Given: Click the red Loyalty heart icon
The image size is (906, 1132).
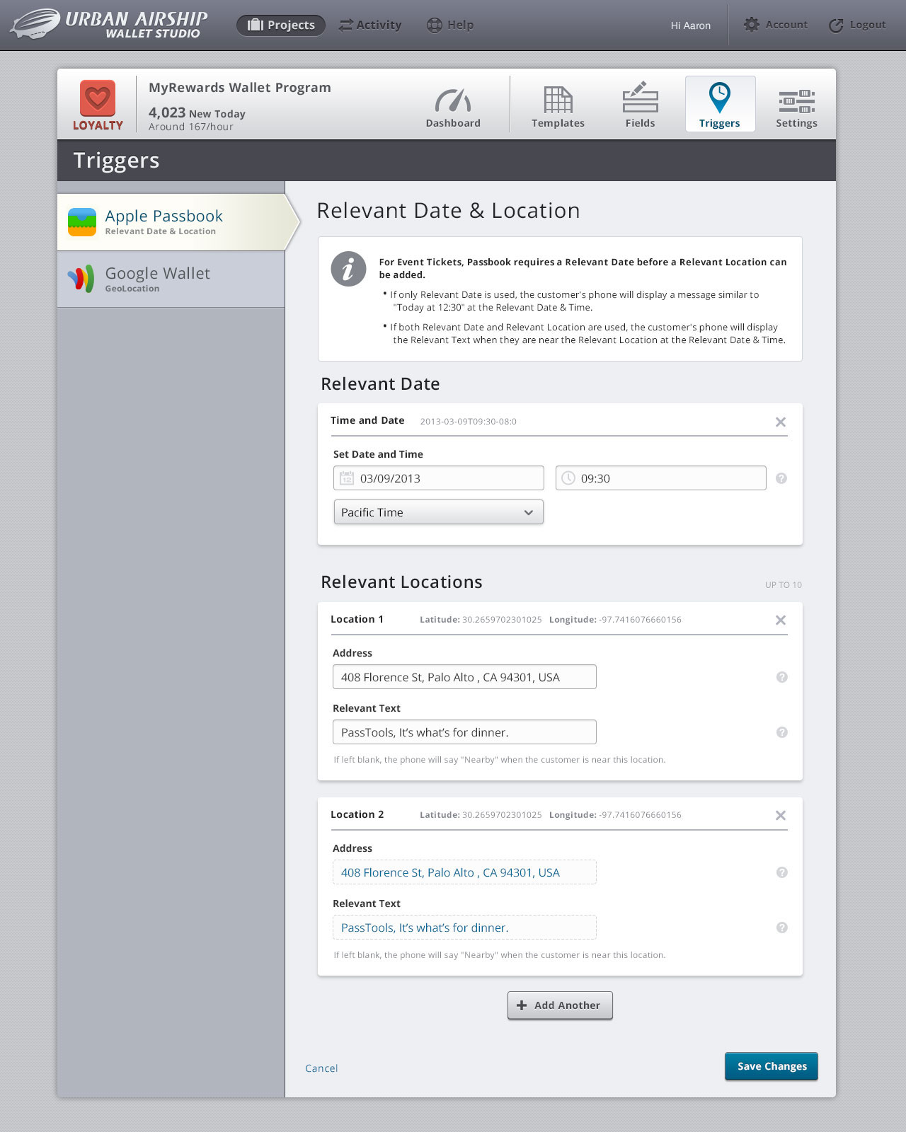Looking at the screenshot, I should coord(98,98).
